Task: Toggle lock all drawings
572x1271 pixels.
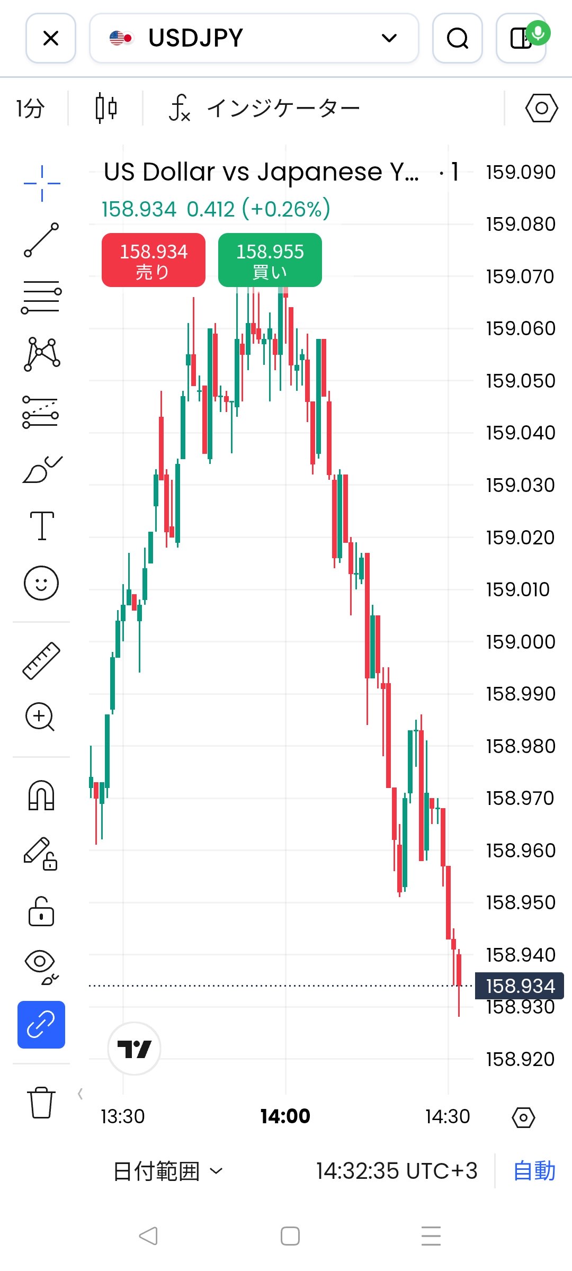Action: coord(41,911)
